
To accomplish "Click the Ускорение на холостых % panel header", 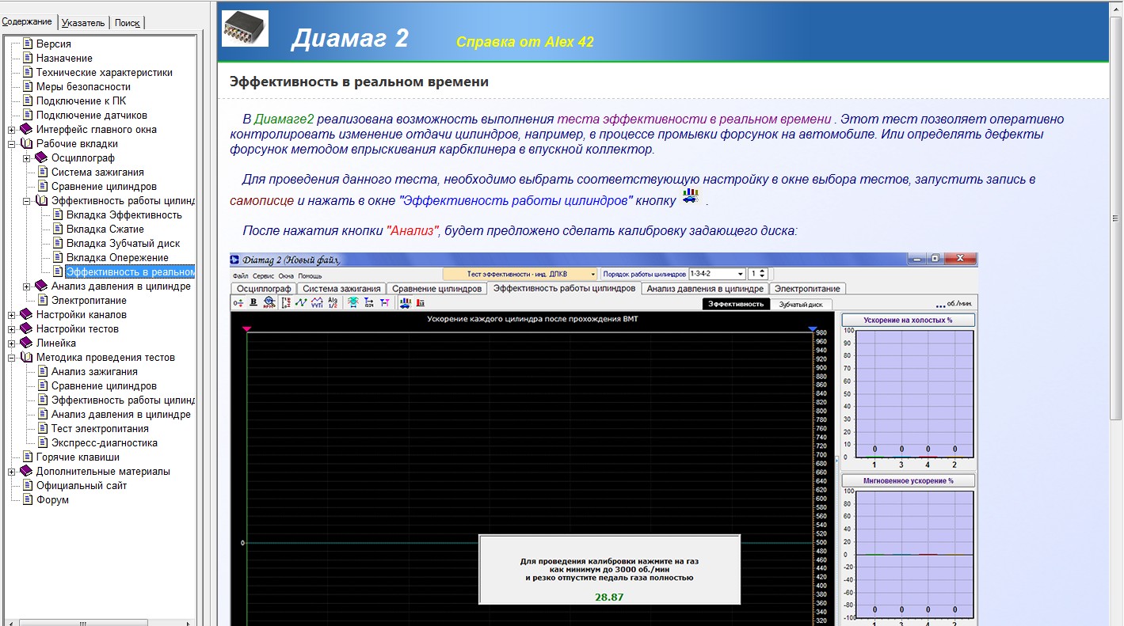I will tap(908, 321).
